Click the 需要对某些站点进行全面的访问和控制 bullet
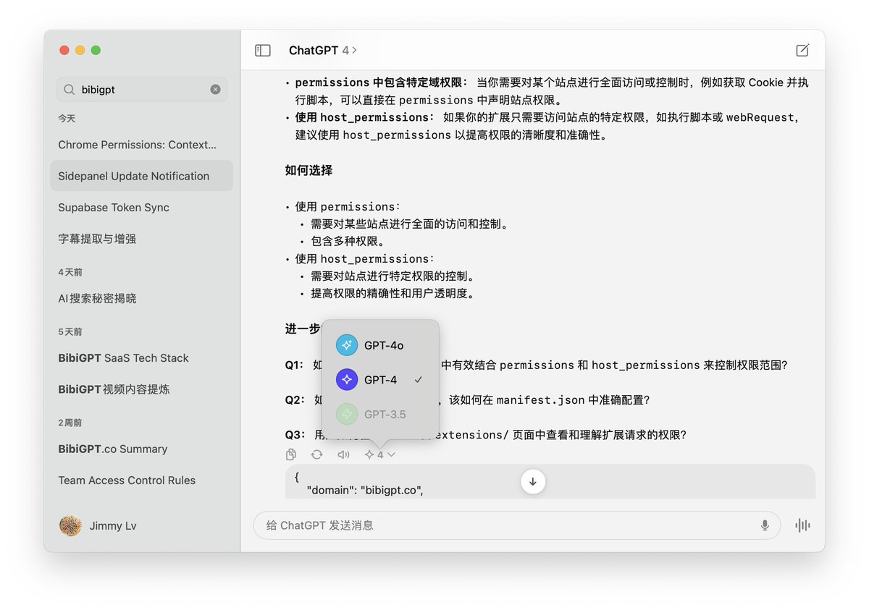Screen dimensions: 869x610 pos(409,224)
